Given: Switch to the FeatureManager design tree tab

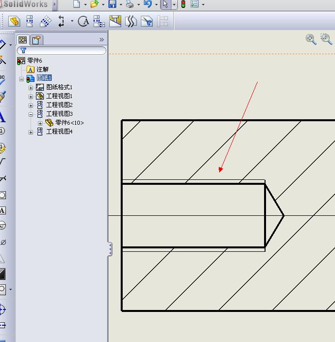Looking at the screenshot, I should coord(23,40).
